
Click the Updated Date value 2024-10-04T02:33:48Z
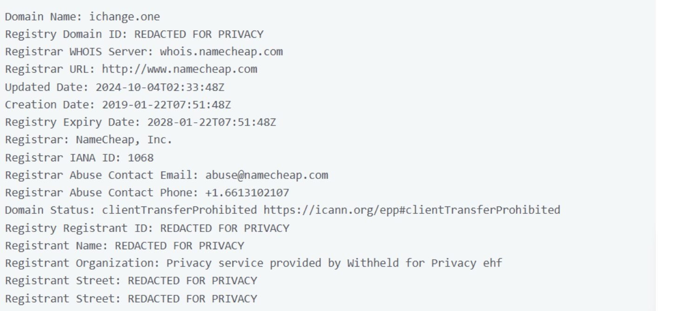click(160, 87)
